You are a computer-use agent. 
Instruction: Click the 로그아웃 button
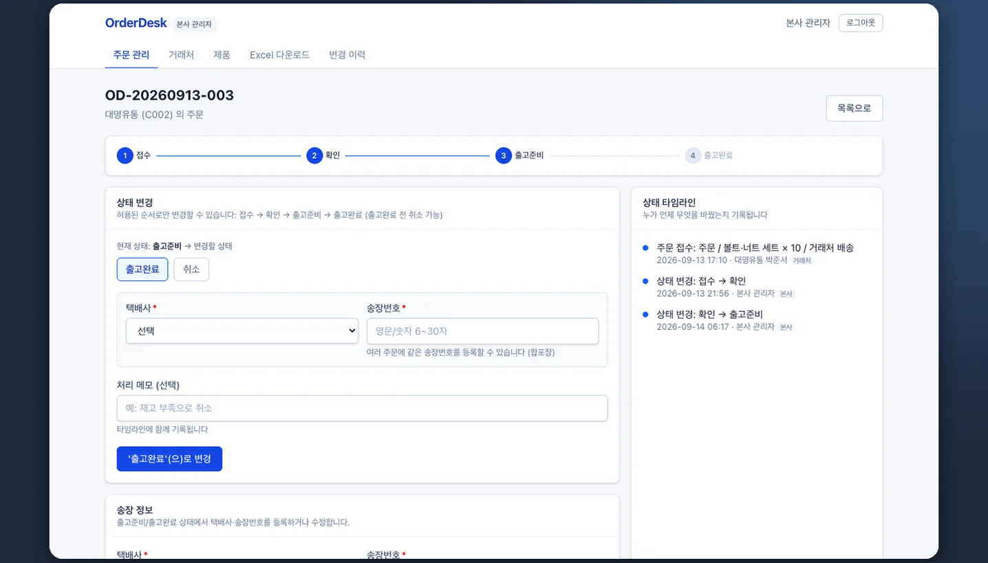861,23
